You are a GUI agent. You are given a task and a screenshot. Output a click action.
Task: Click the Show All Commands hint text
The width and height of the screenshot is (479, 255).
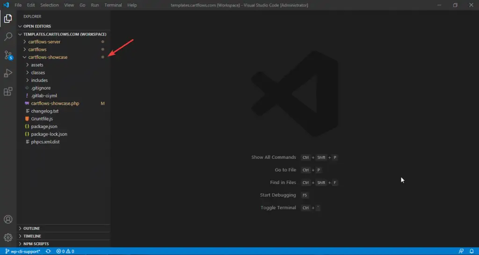pos(274,157)
